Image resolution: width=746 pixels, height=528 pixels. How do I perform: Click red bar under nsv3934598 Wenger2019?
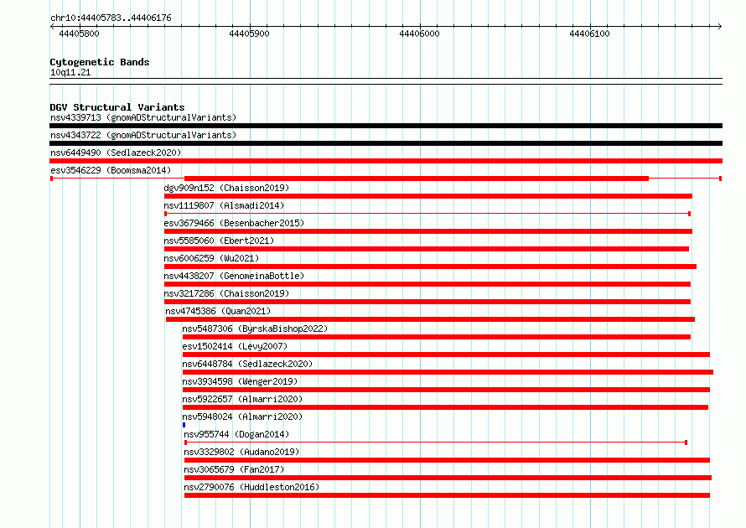(446, 390)
